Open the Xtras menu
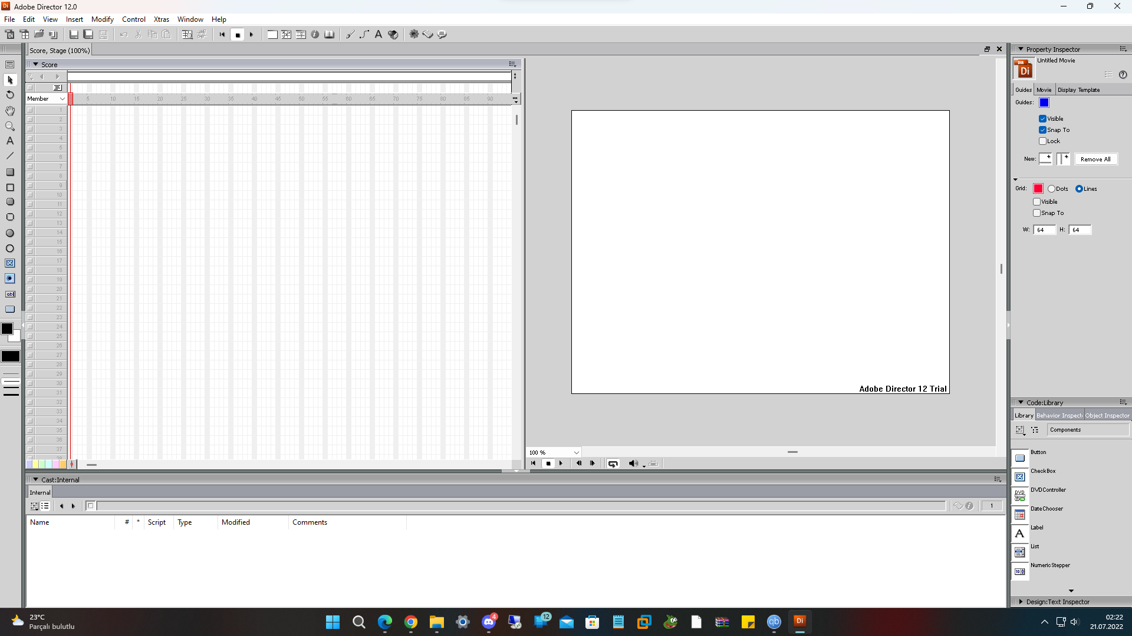 pos(162,19)
